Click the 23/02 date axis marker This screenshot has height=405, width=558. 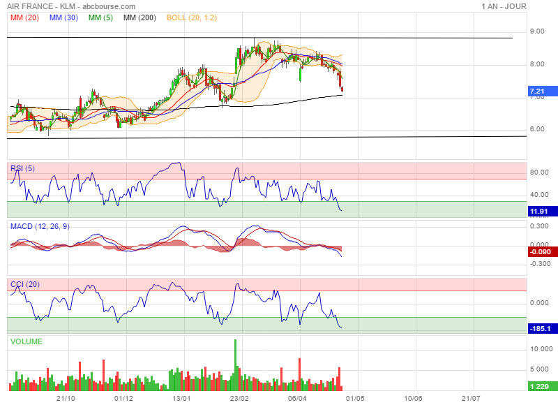[x=239, y=399]
